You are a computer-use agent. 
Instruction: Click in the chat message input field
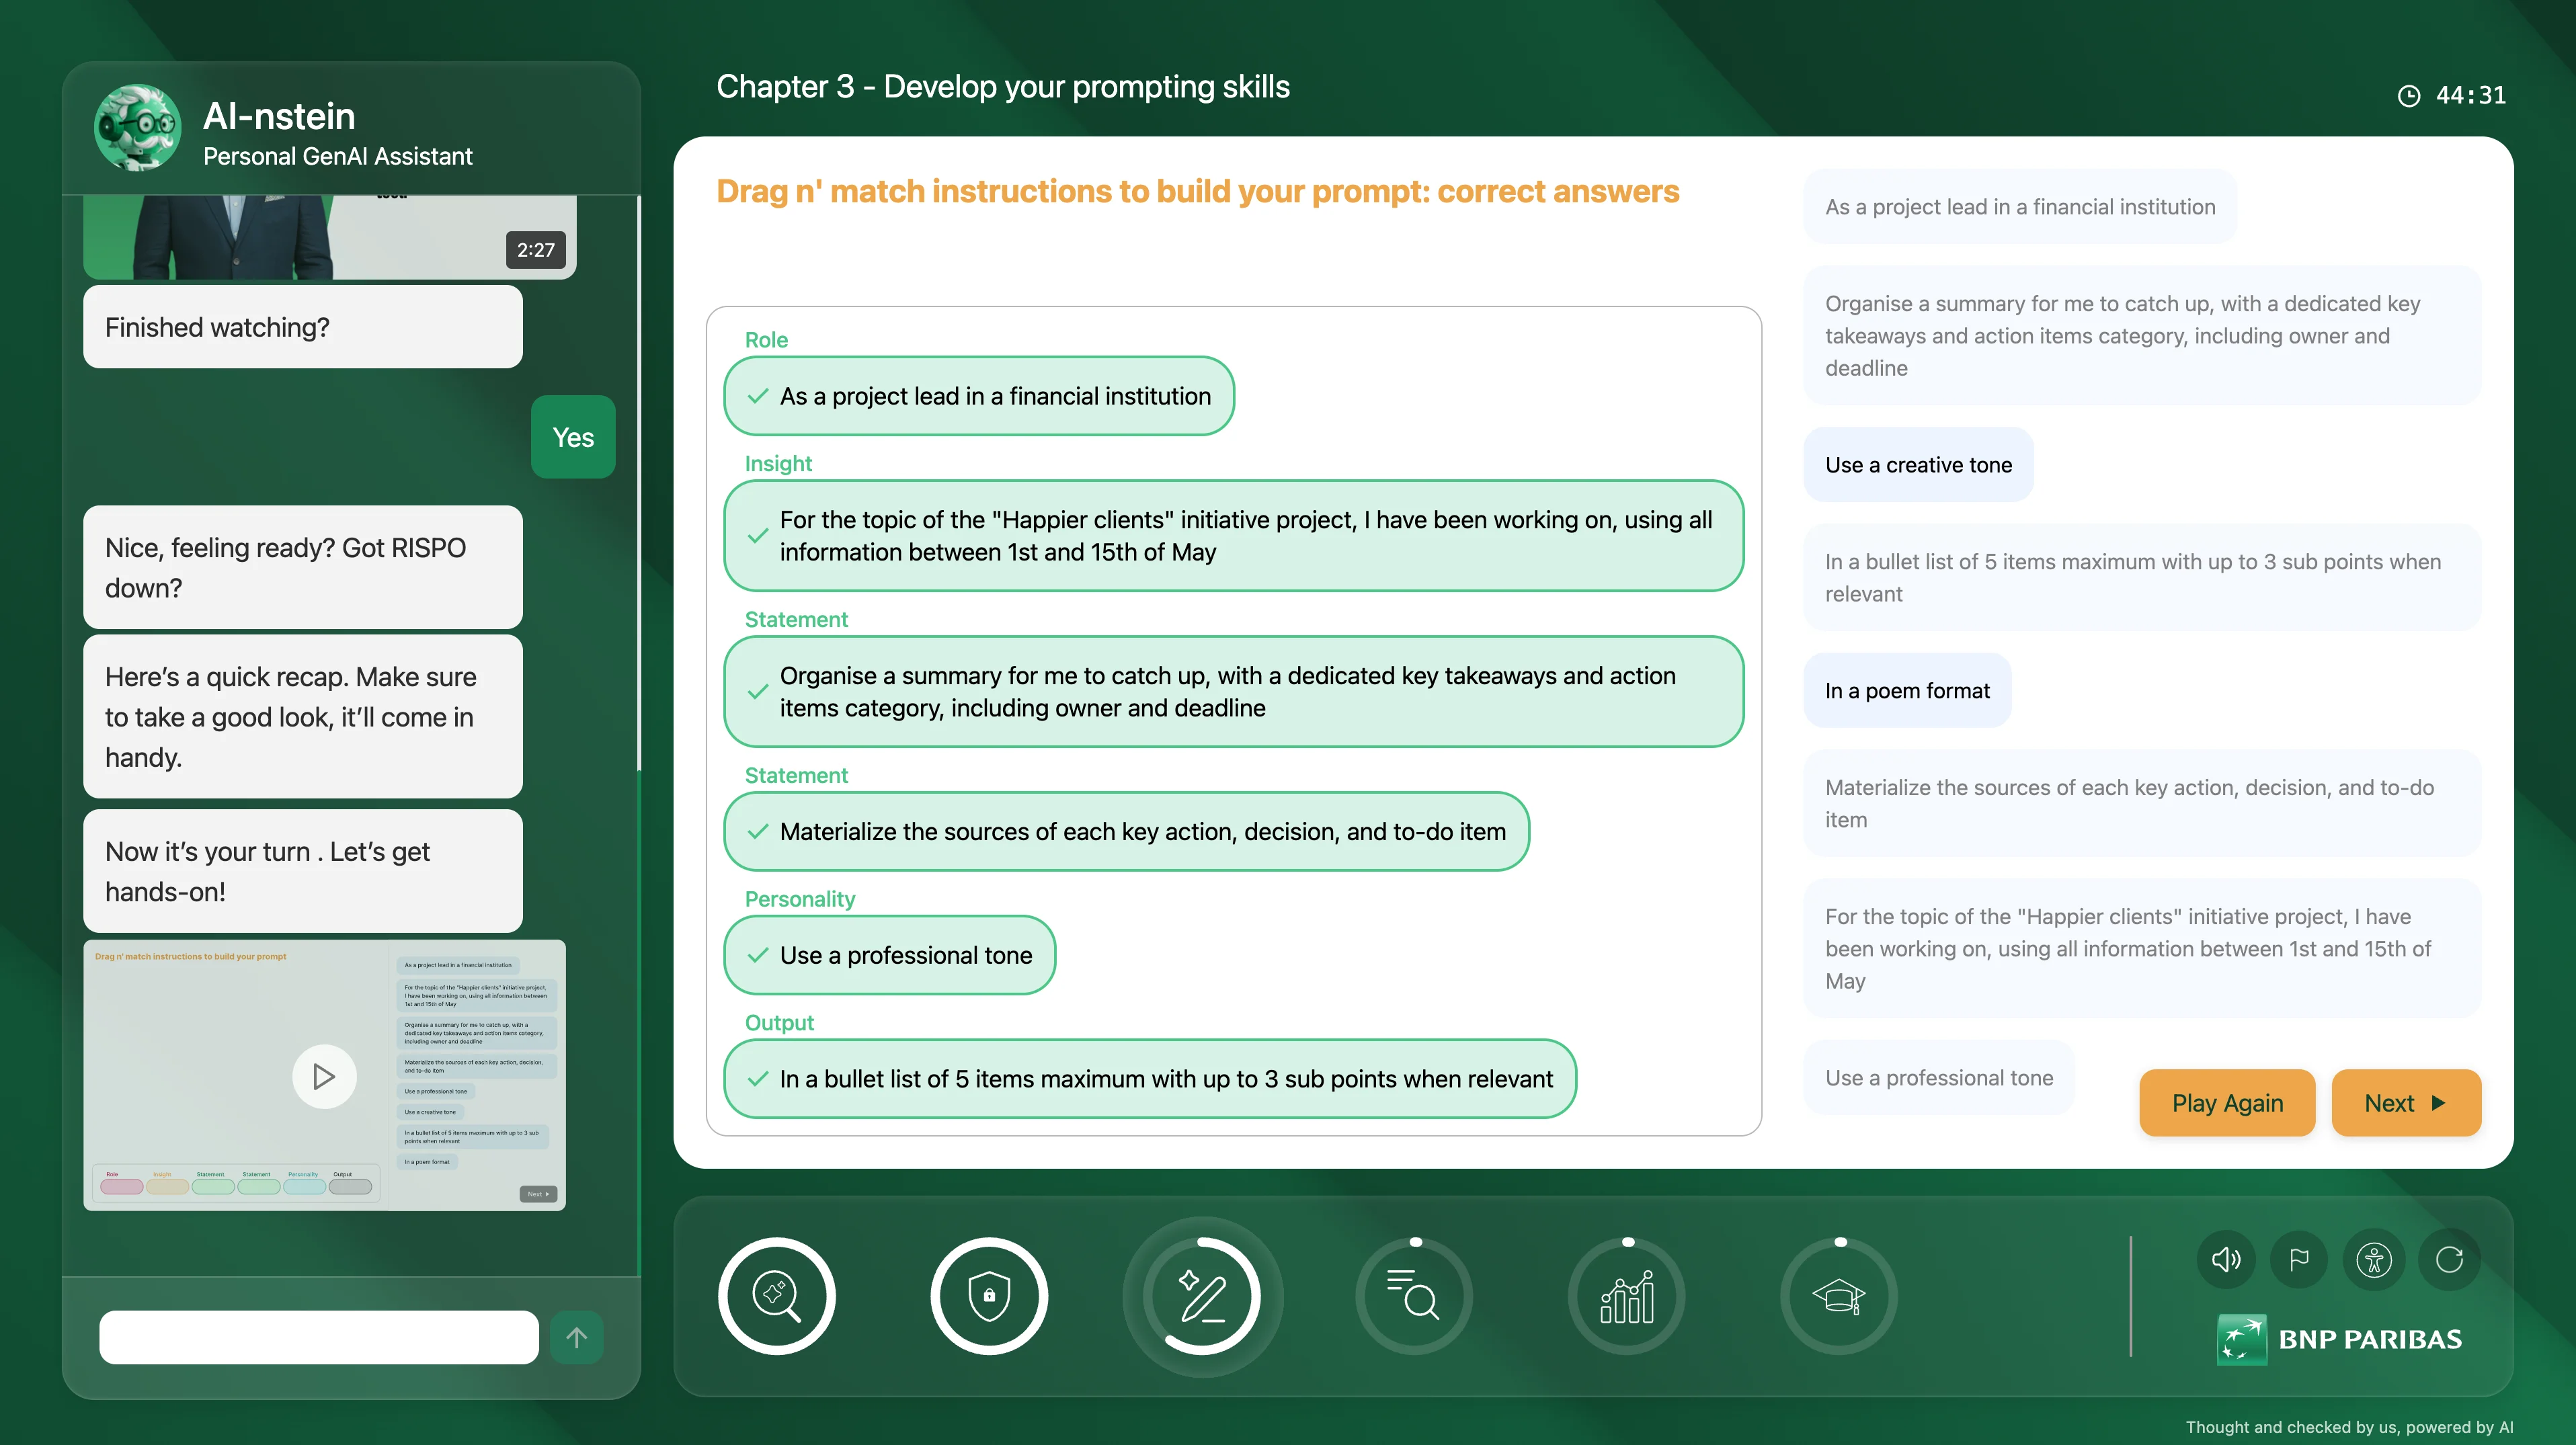click(319, 1337)
